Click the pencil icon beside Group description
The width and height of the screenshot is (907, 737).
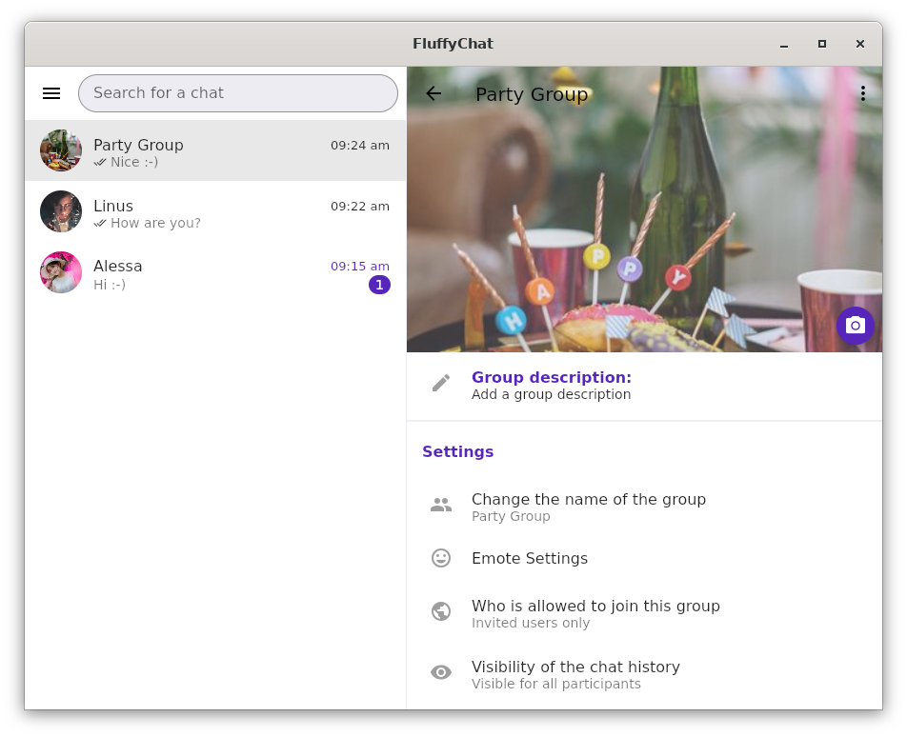pyautogui.click(x=441, y=383)
